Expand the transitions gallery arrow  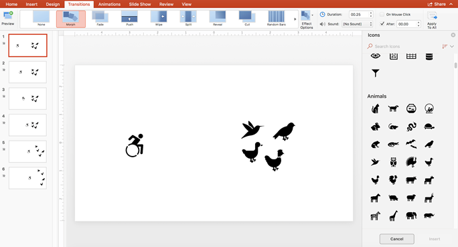tap(295, 19)
